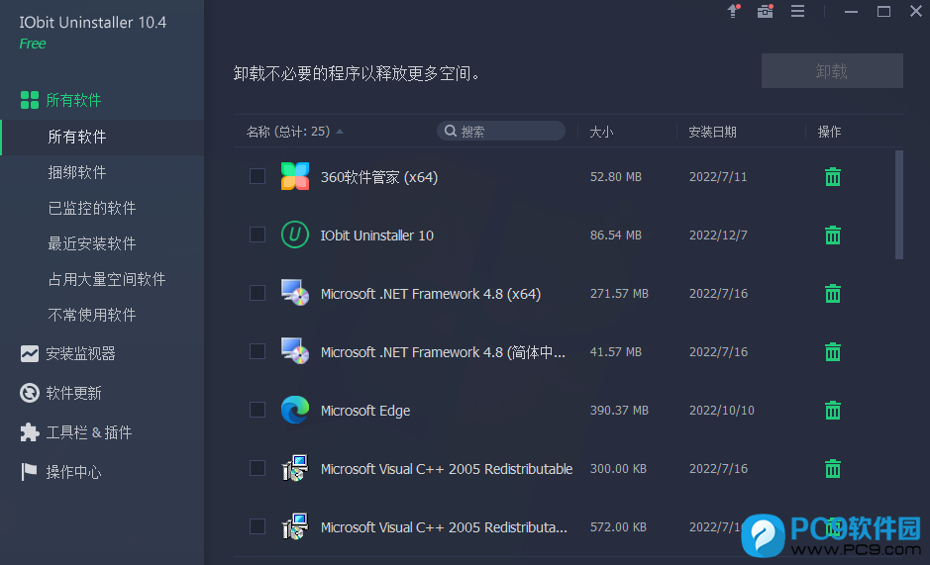Viewport: 930px width, 565px height.
Task: Click Microsoft .NET Framework 4.8 (x64) name
Action: point(431,294)
